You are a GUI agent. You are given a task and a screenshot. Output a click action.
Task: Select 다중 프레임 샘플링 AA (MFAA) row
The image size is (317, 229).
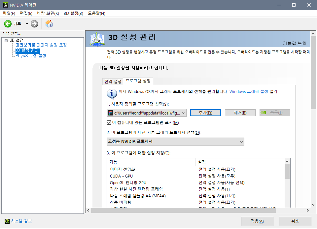click(x=195, y=196)
